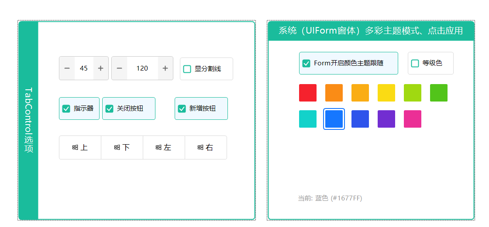Click minus button beside the 120 field
The width and height of the screenshot is (489, 227).
point(120,68)
